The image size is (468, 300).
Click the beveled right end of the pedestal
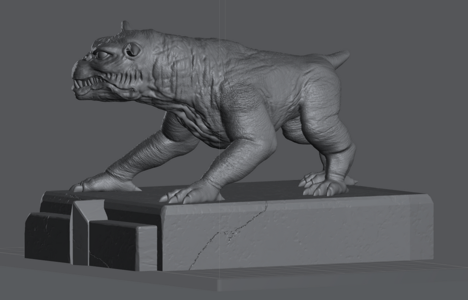point(421,228)
